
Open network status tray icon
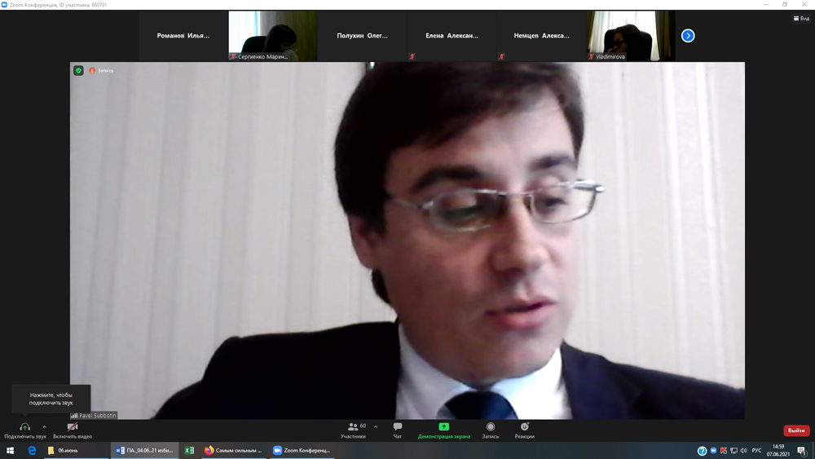[x=733, y=451]
